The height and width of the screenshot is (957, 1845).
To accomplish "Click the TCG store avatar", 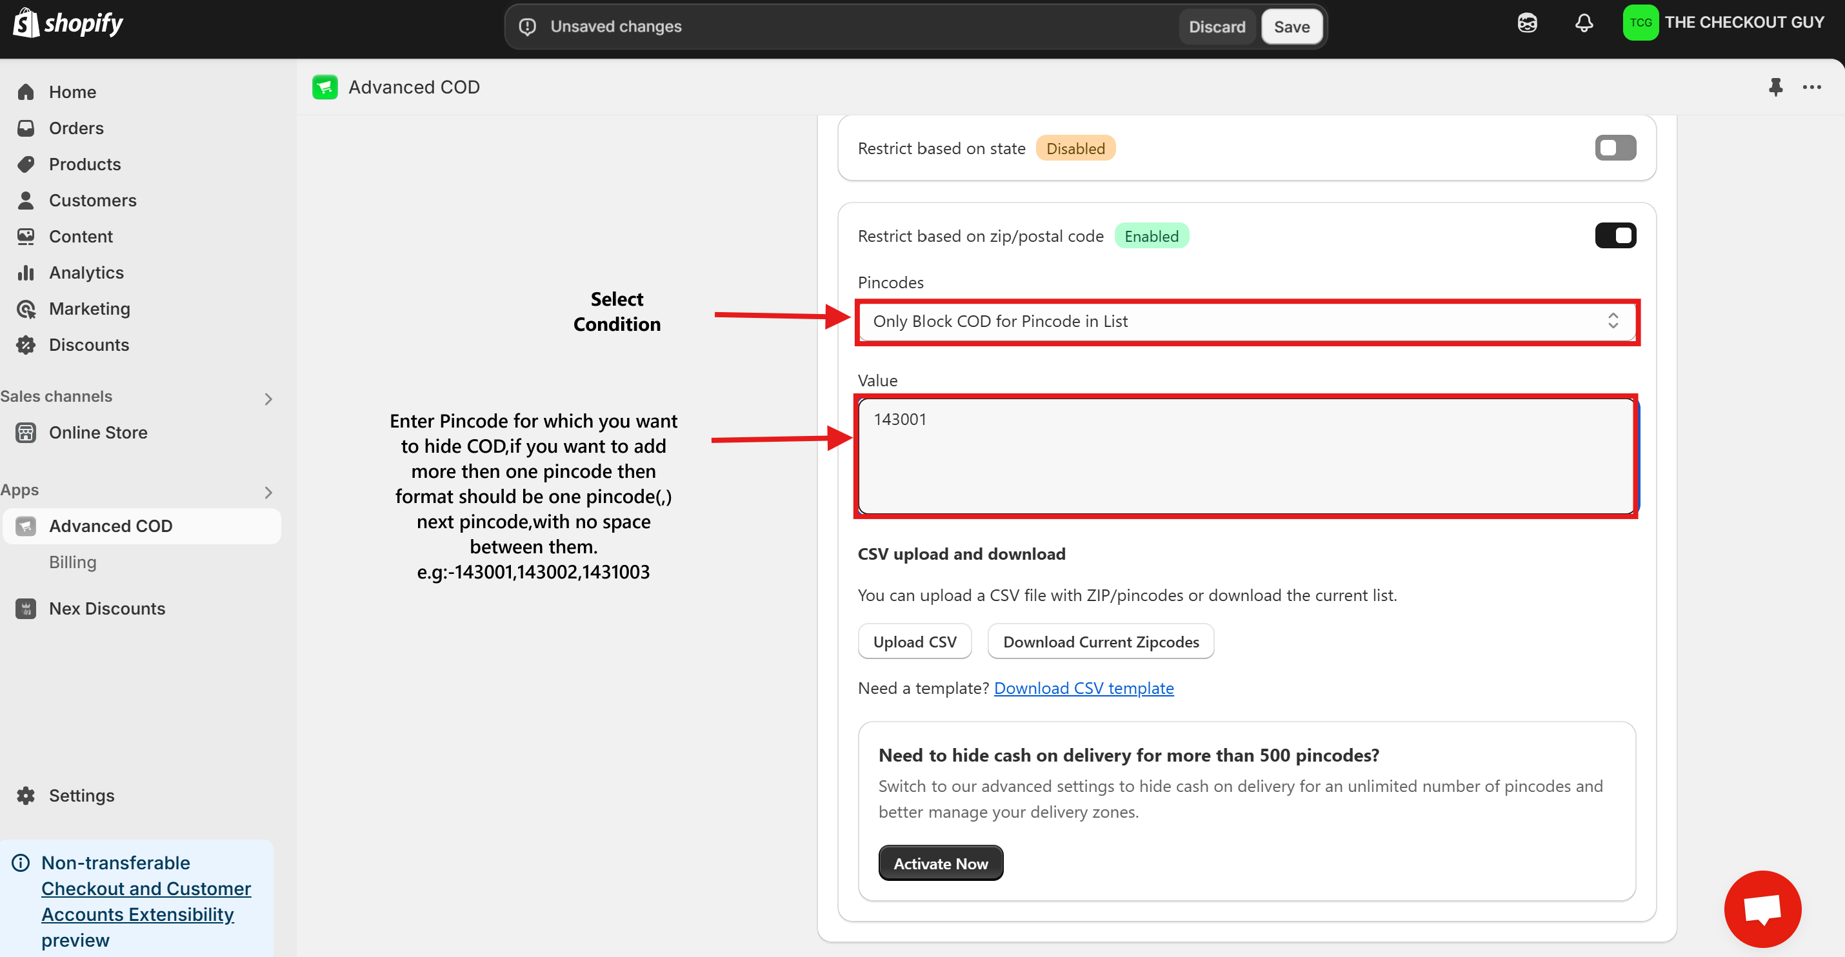I will (1640, 23).
